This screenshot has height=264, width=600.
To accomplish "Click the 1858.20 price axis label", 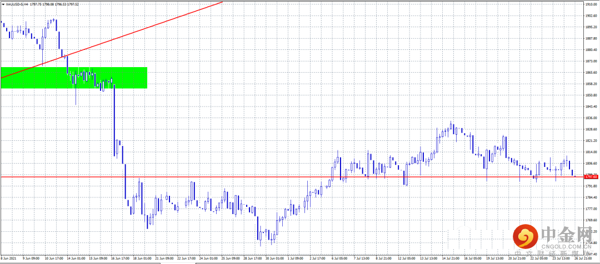I will click(x=592, y=84).
